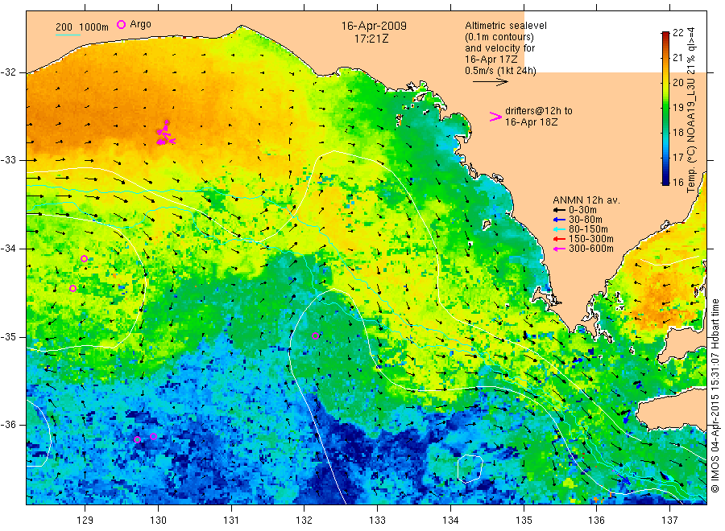This screenshot has width=725, height=531.
Task: Click the magenta drifter cluster near 130E
Action: 165,133
